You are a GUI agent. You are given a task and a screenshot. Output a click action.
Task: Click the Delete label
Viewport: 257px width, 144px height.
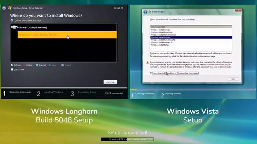[29, 65]
